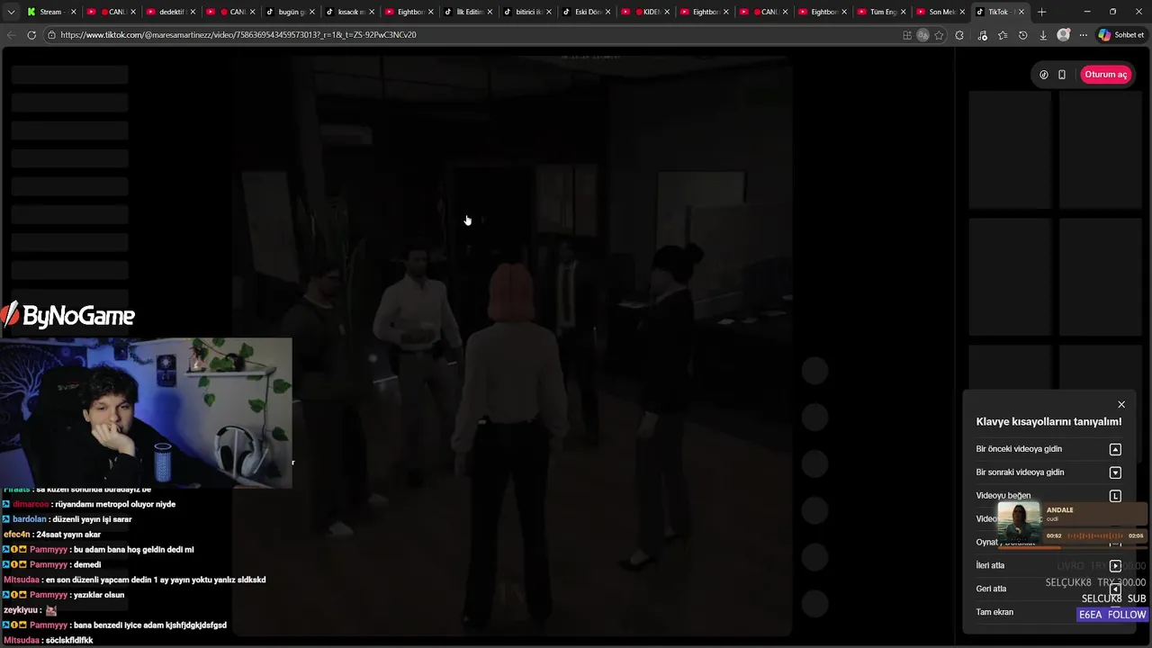Open browser history icon
Screen dimensions: 1152x648
point(1022,35)
